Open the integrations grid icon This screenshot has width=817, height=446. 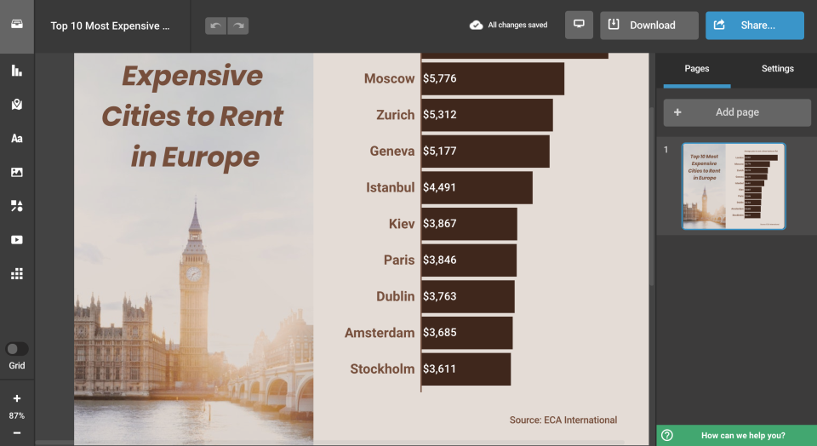(17, 273)
